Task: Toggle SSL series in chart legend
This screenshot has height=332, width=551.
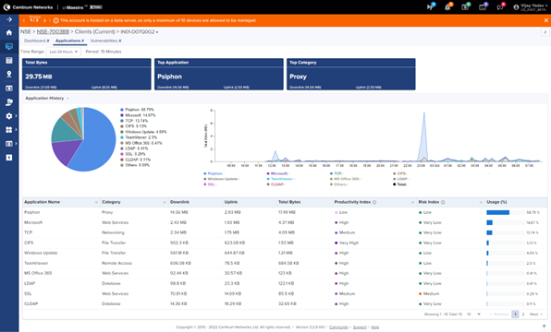Action: point(210,184)
